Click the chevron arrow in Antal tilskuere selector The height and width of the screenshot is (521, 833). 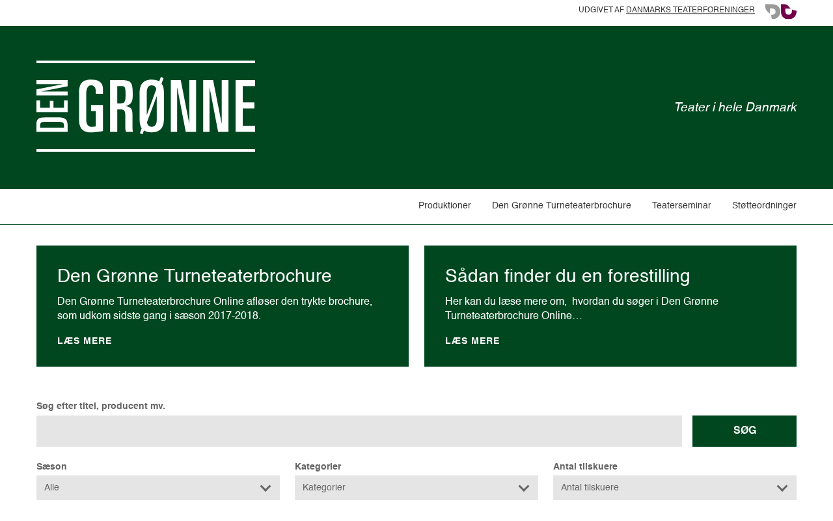tap(782, 488)
